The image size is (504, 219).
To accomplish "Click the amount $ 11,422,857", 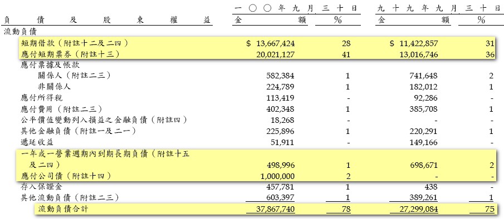I will [x=414, y=43].
